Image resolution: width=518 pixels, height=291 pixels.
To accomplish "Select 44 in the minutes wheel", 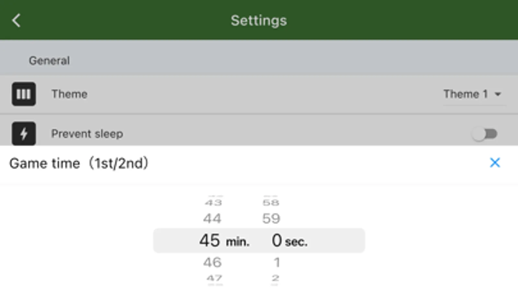I will point(213,219).
